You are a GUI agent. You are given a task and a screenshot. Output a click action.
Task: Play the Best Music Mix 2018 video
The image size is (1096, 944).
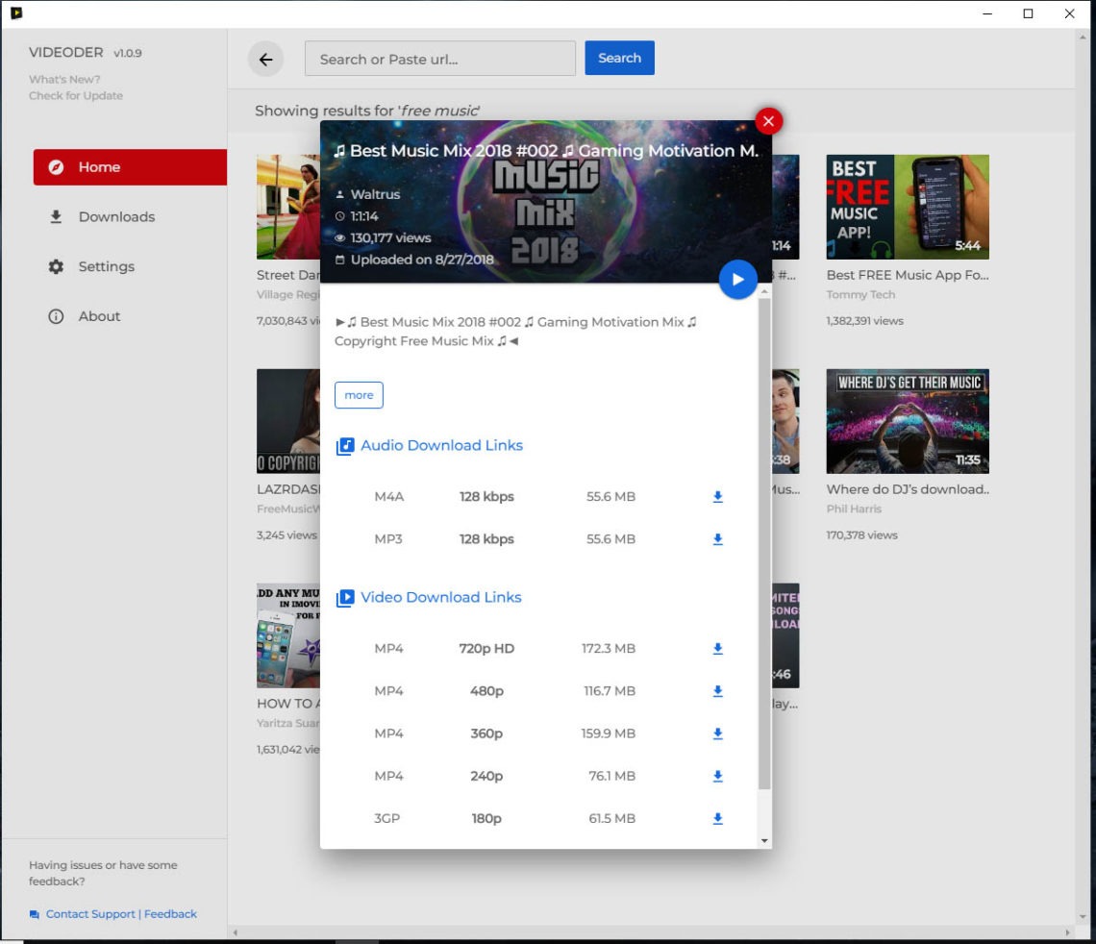point(737,279)
